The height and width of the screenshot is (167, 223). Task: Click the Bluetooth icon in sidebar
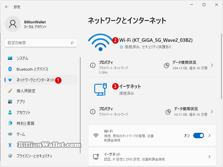click(10, 69)
